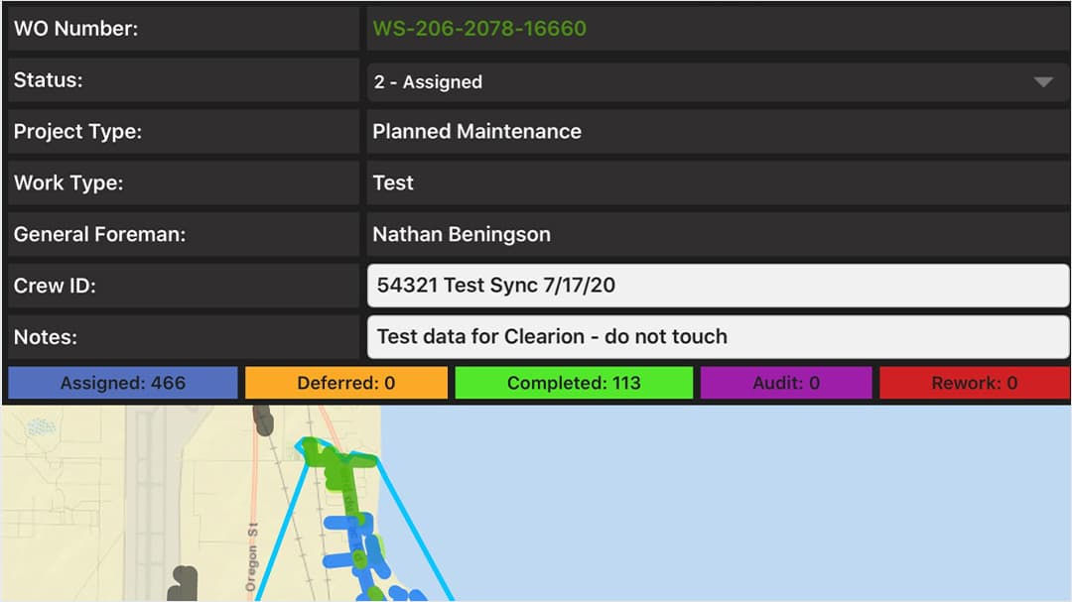Viewport: 1072px width, 602px height.
Task: Open the Status dropdown arrow
Action: (x=1042, y=82)
